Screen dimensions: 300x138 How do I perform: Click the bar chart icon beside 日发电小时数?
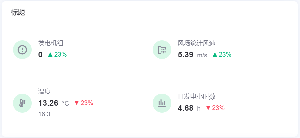162,103
